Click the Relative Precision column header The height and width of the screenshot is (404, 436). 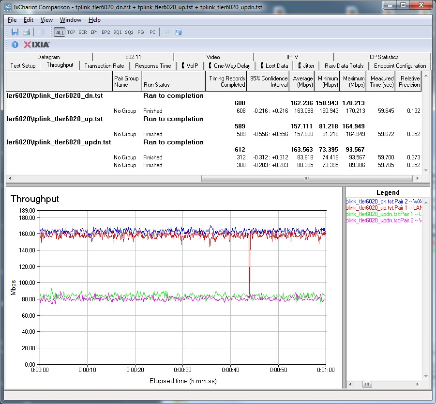[x=408, y=81]
